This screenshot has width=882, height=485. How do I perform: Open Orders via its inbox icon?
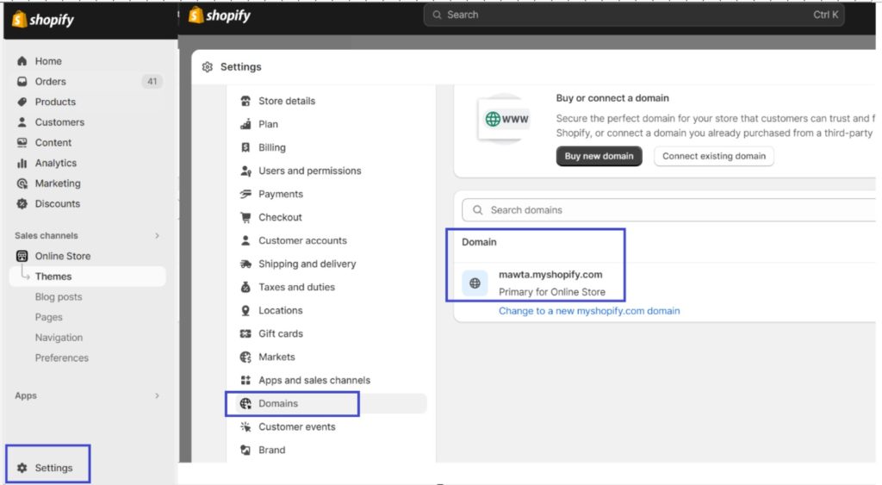pos(22,81)
